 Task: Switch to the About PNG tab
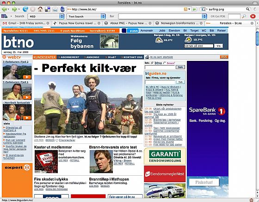(x=128, y=23)
